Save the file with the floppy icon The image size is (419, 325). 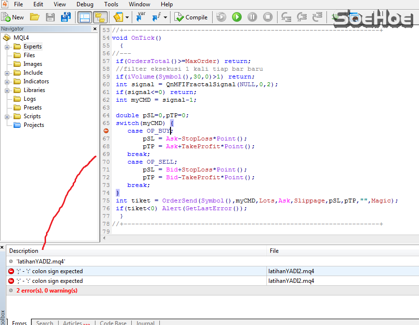pos(50,17)
